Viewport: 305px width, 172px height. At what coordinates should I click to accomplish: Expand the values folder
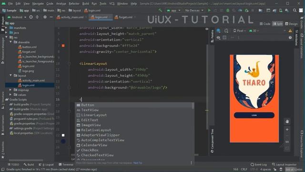tap(10, 95)
